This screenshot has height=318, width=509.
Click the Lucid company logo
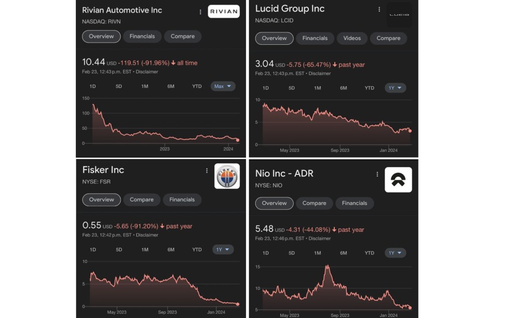(399, 15)
